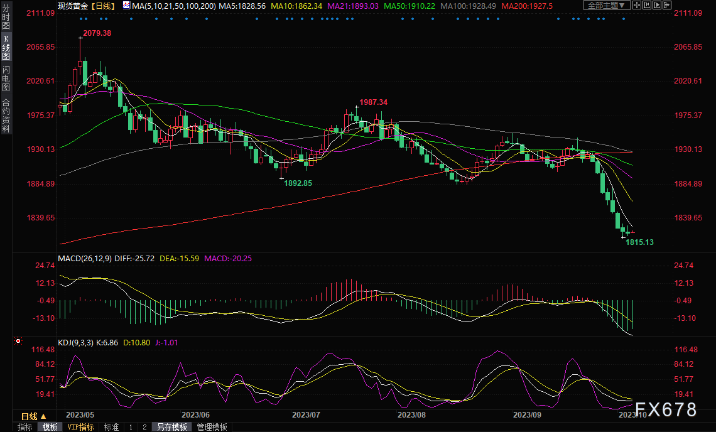Click the 2023/09 date axis label
This screenshot has width=716, height=432.
click(527, 414)
